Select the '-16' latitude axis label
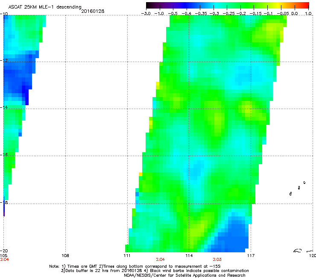 coord(4,155)
